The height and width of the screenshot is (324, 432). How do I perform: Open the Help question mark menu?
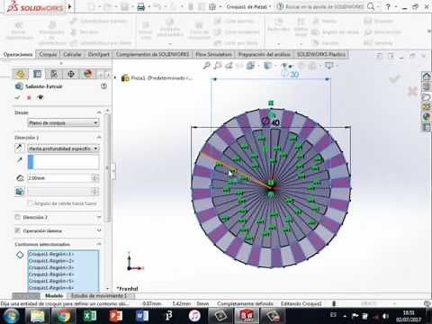point(388,6)
